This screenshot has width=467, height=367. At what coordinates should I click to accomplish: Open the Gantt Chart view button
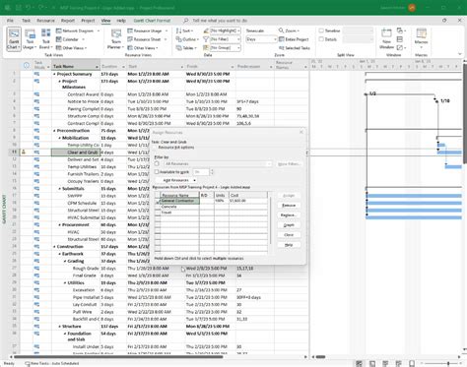(x=14, y=39)
